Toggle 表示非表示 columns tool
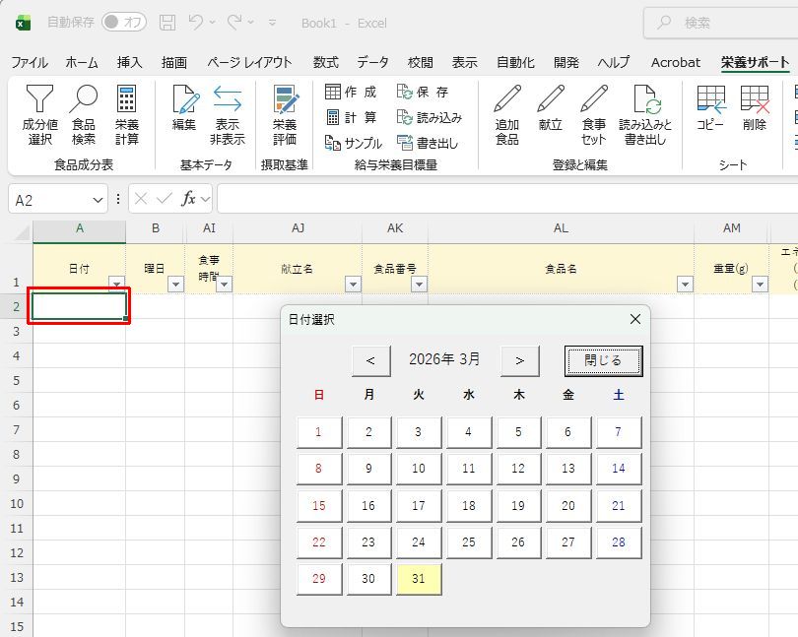The image size is (798, 637). 227,115
